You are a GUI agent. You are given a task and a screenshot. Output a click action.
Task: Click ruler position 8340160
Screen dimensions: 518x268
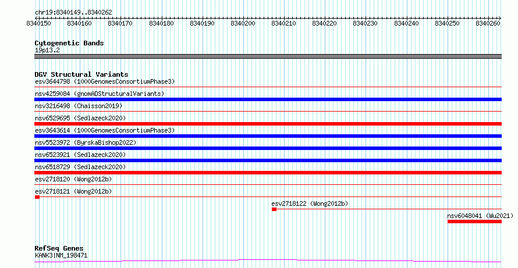pos(80,23)
